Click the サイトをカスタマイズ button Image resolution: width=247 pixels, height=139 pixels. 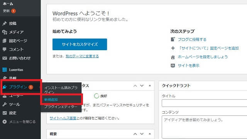tap(80, 44)
